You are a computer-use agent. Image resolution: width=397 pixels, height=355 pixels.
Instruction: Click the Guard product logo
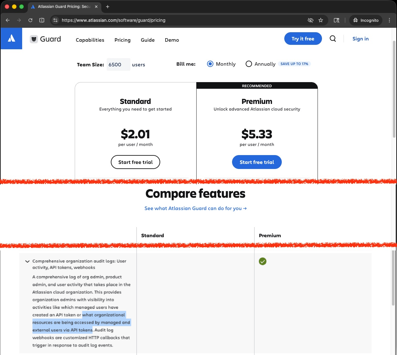click(45, 39)
